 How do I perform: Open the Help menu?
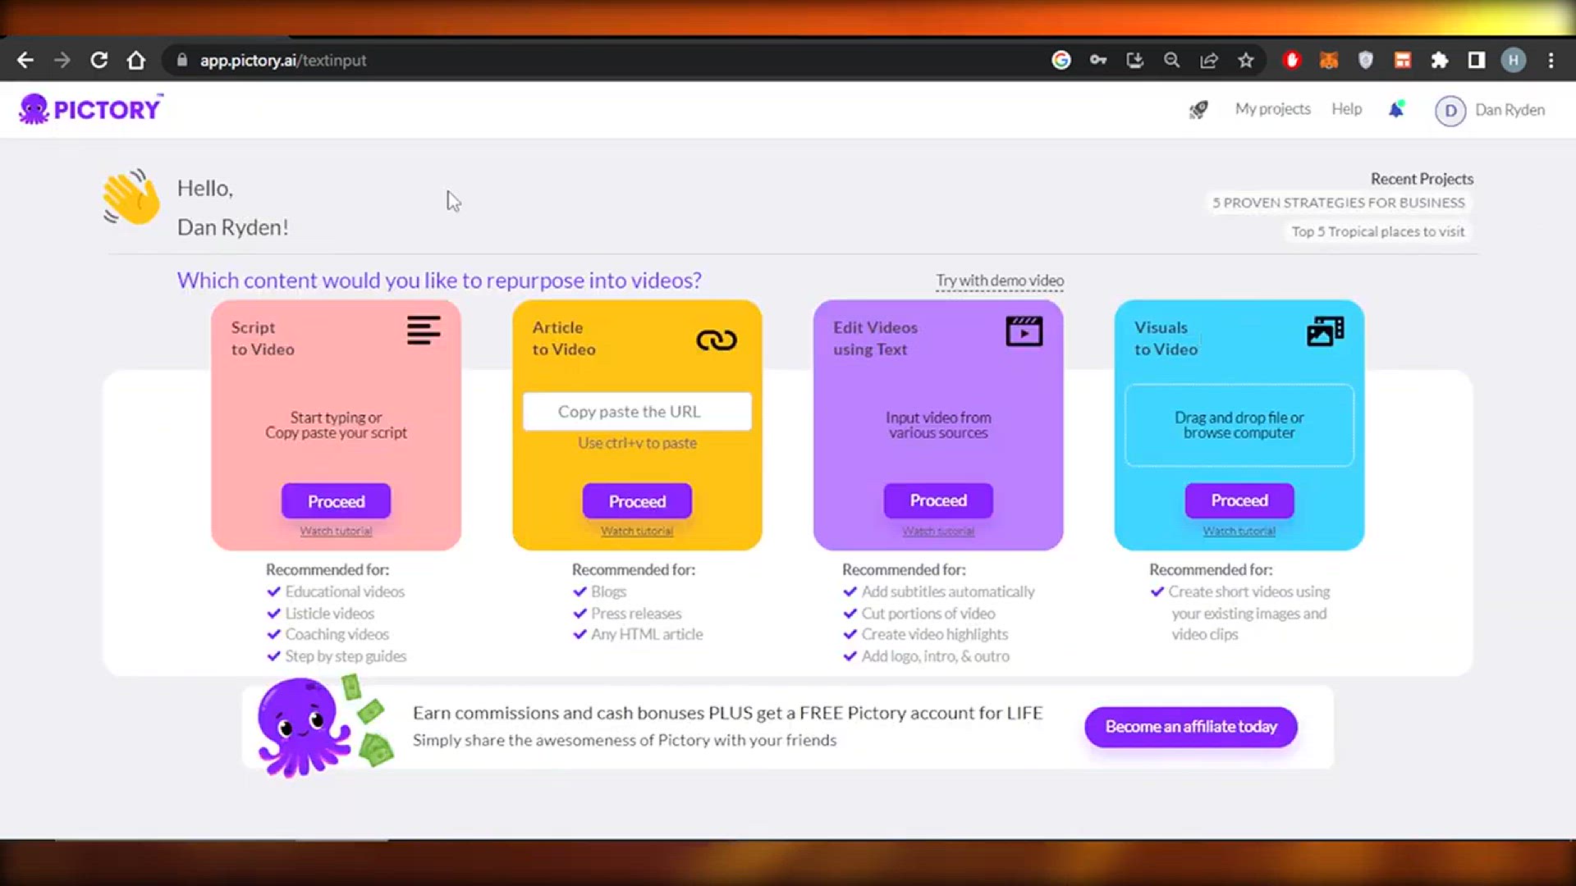click(1346, 109)
